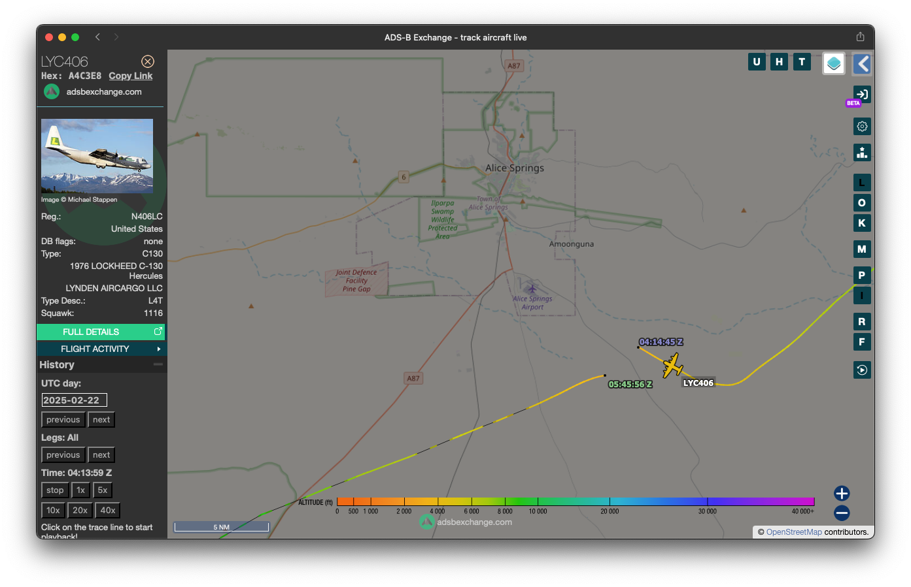911x587 pixels.
Task: Open the C-130 aircraft photo
Action: (97, 156)
